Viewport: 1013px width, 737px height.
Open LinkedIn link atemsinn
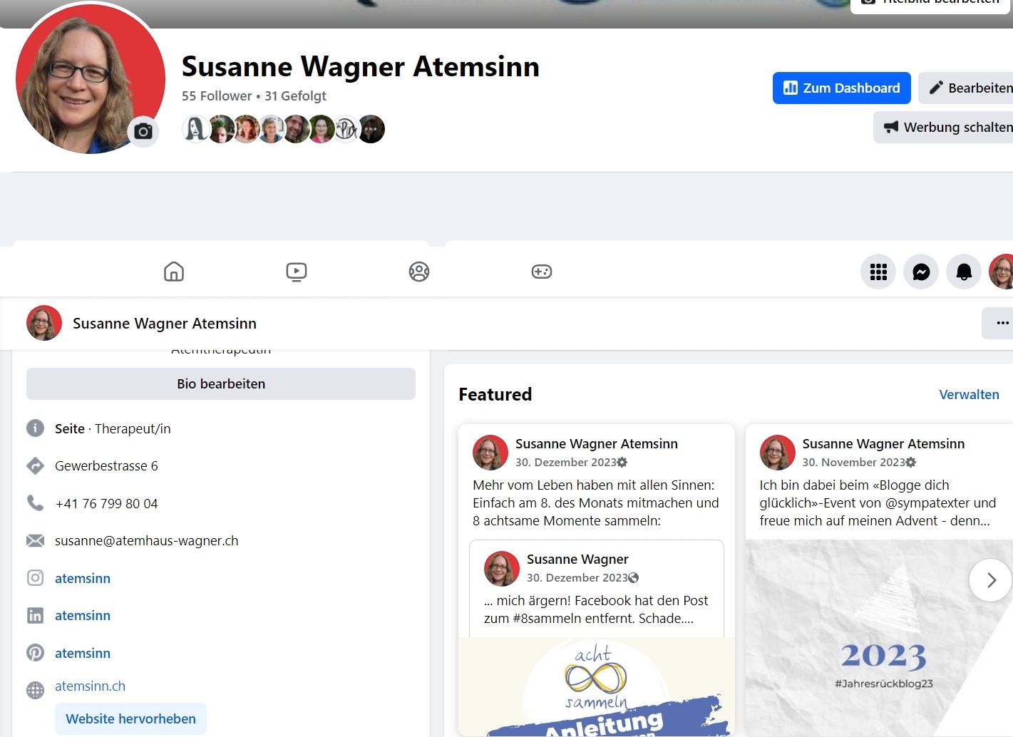click(83, 615)
